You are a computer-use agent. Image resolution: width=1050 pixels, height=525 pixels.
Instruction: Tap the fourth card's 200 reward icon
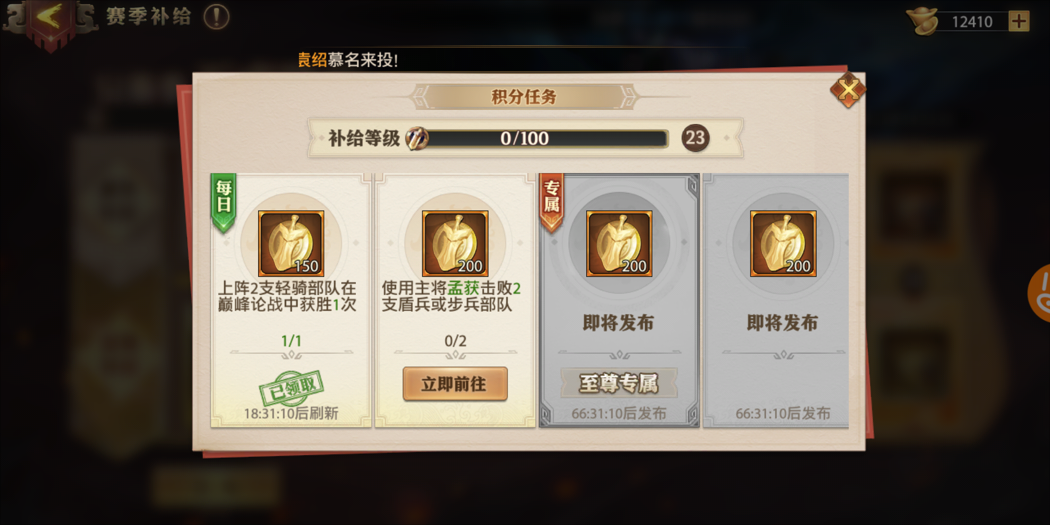[783, 244]
